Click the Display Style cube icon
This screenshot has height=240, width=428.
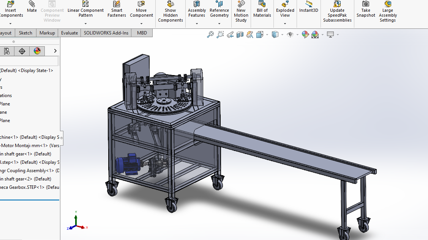click(x=275, y=35)
